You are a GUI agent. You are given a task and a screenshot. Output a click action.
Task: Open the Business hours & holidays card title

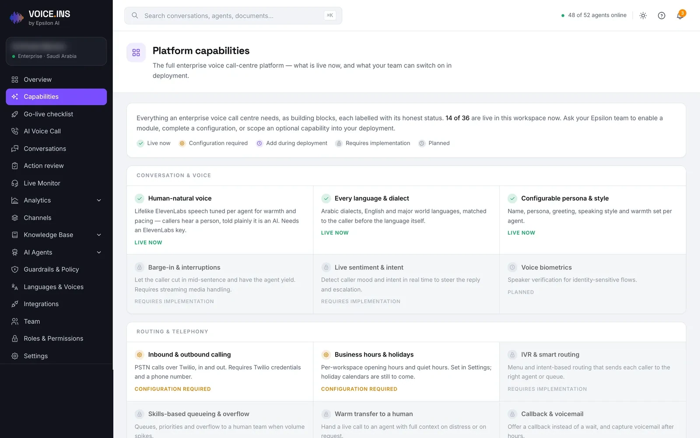[374, 355]
